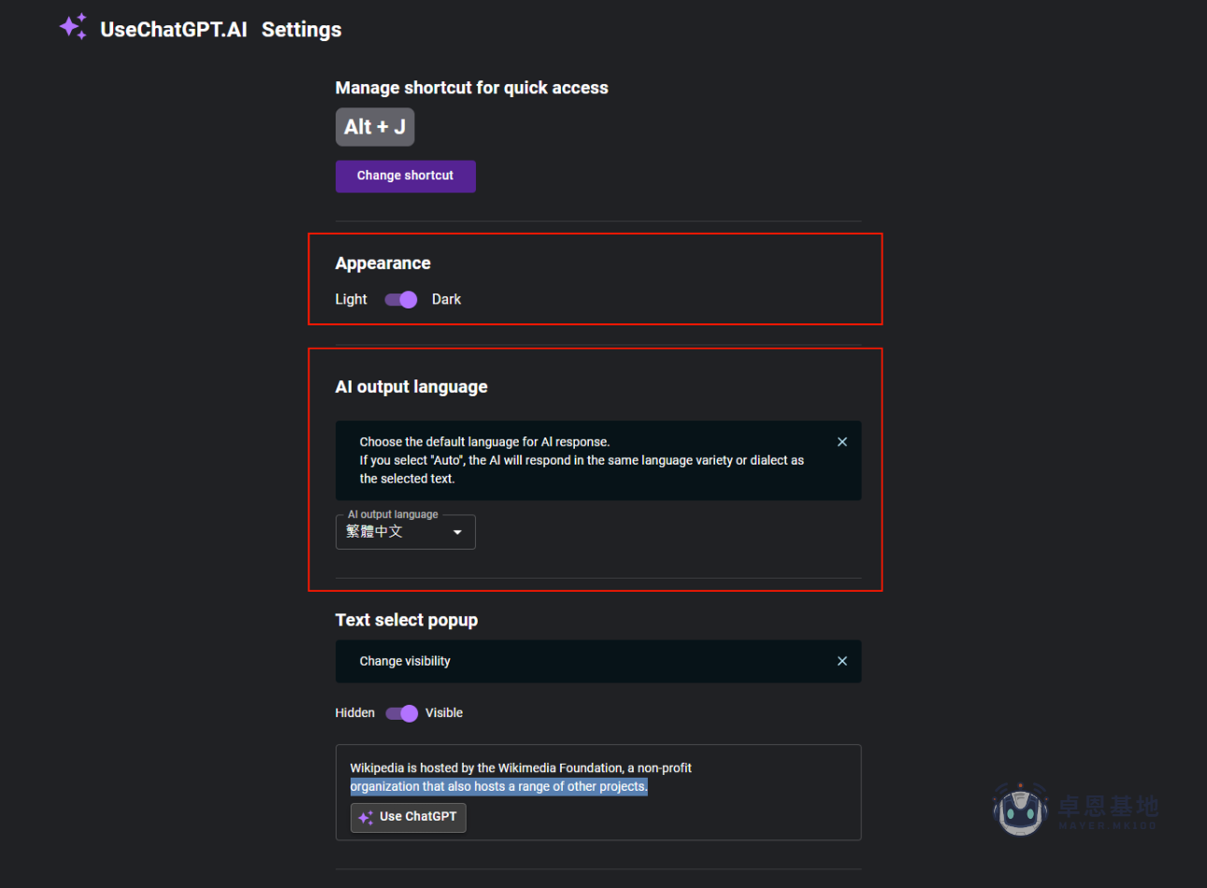
Task: Toggle the Light/Dark appearance switch
Action: coord(401,299)
